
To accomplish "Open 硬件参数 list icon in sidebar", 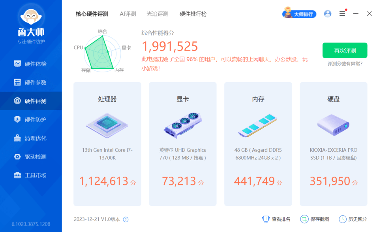I will [17, 82].
